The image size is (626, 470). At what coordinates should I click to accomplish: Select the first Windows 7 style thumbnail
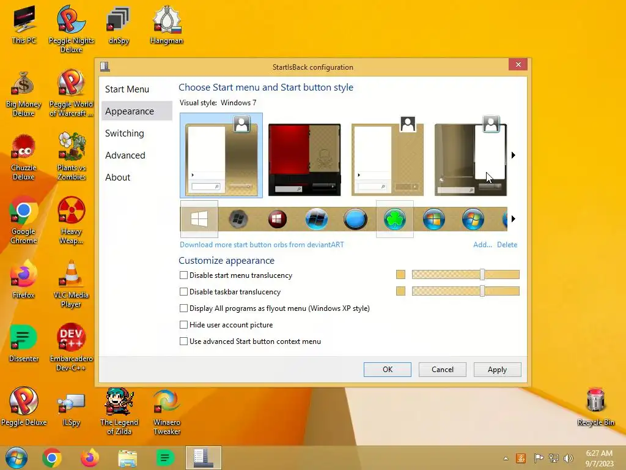[221, 155]
